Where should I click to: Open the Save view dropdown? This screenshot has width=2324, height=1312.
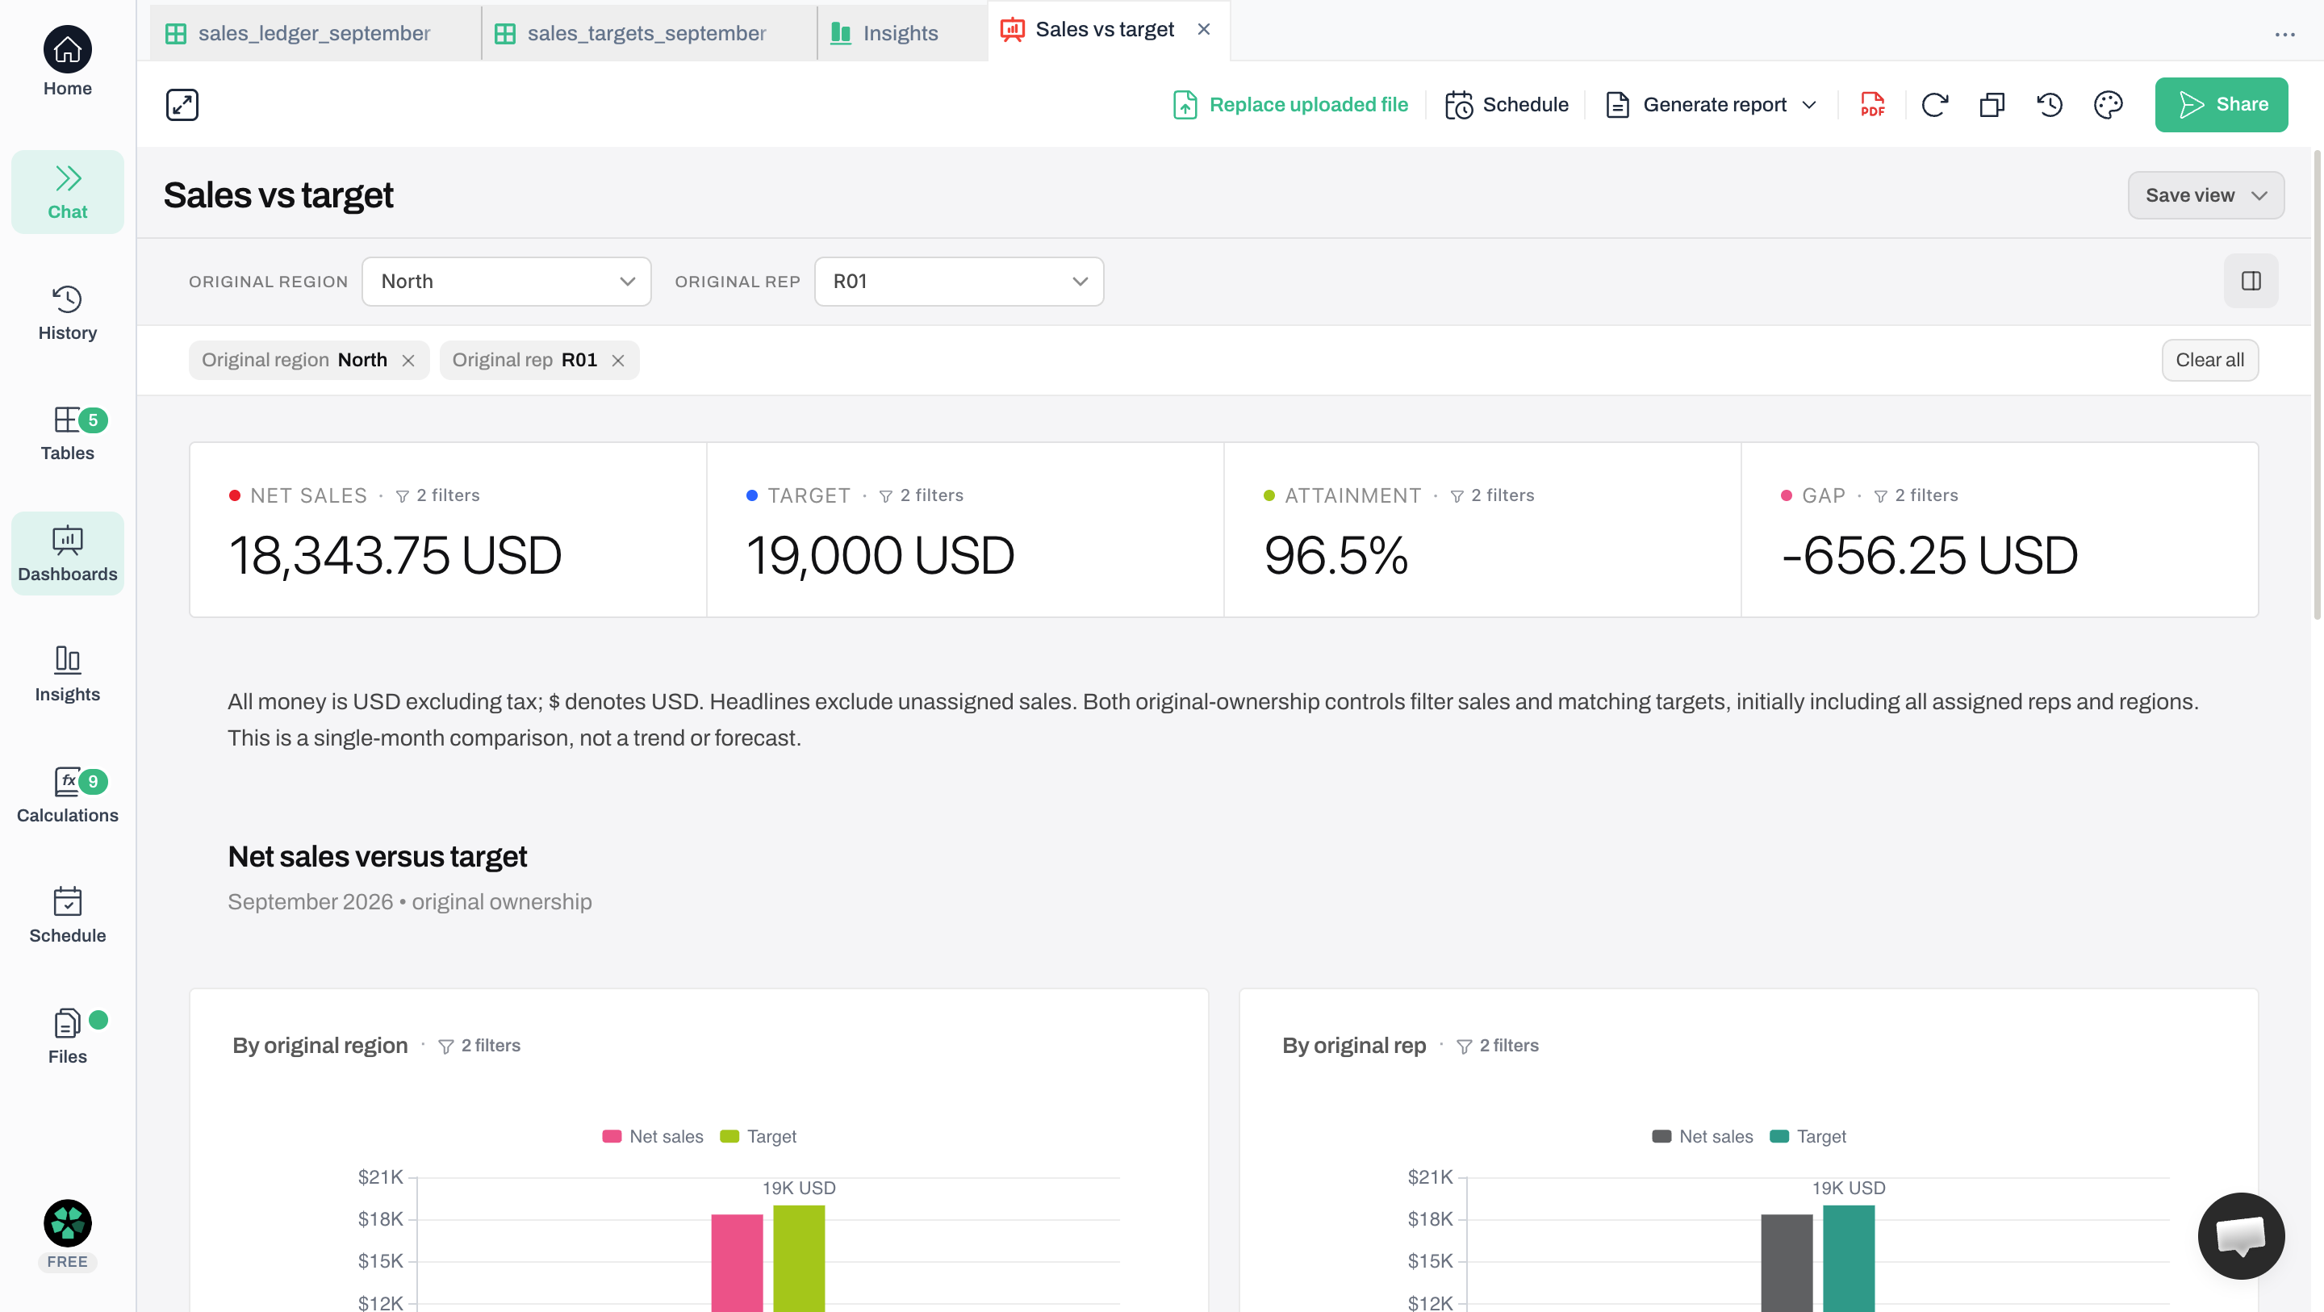click(2206, 195)
